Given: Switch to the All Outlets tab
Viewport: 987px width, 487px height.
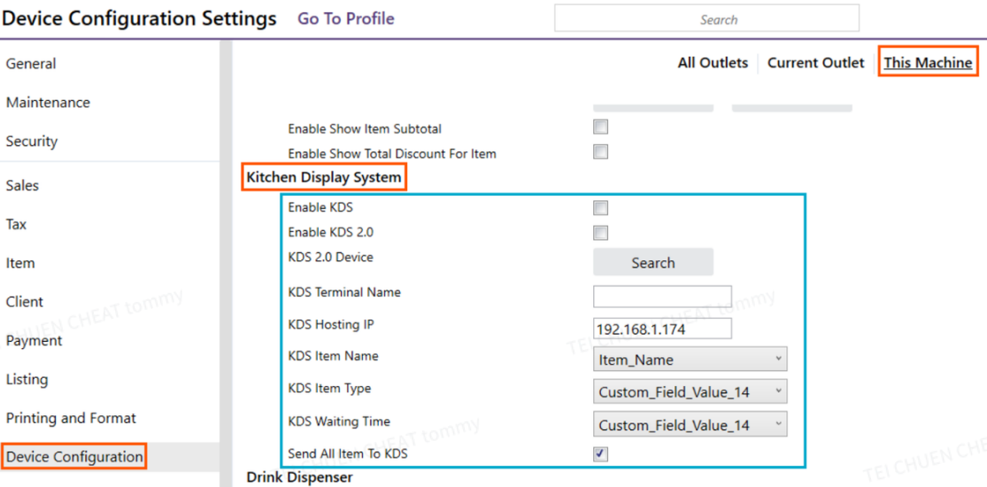Looking at the screenshot, I should click(713, 63).
